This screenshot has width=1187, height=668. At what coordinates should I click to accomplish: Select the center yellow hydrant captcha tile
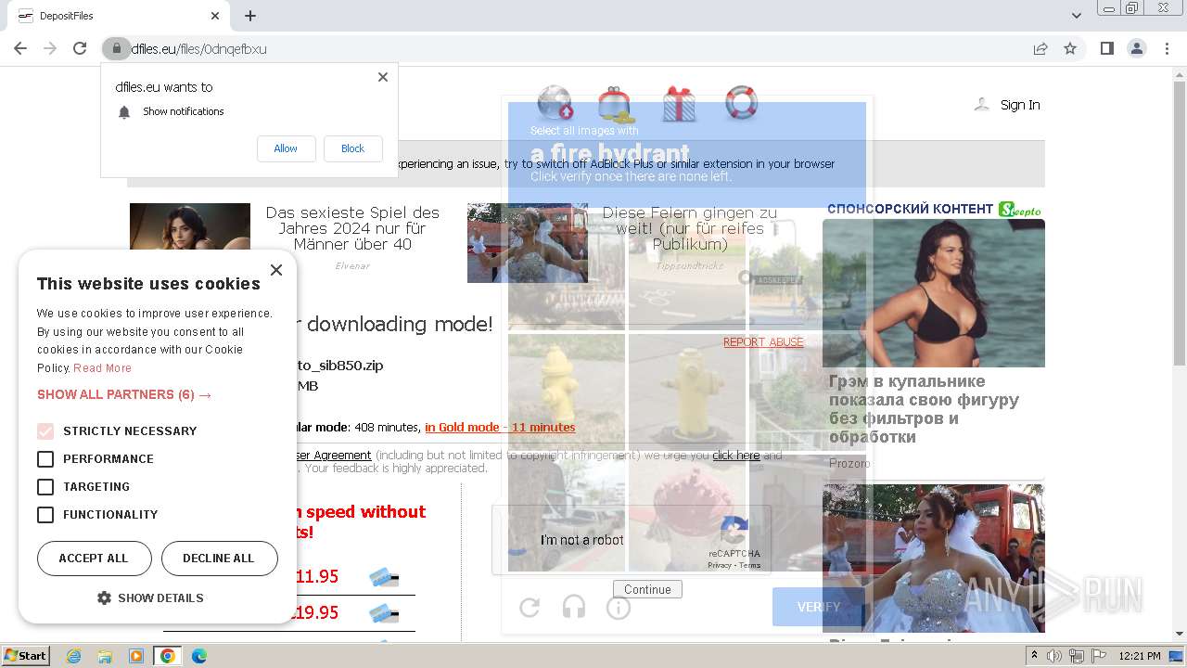pyautogui.click(x=687, y=392)
